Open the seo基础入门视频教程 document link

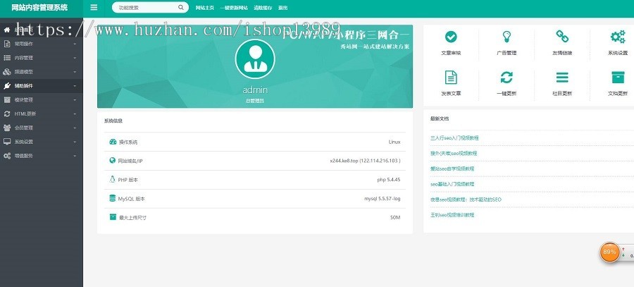point(452,184)
